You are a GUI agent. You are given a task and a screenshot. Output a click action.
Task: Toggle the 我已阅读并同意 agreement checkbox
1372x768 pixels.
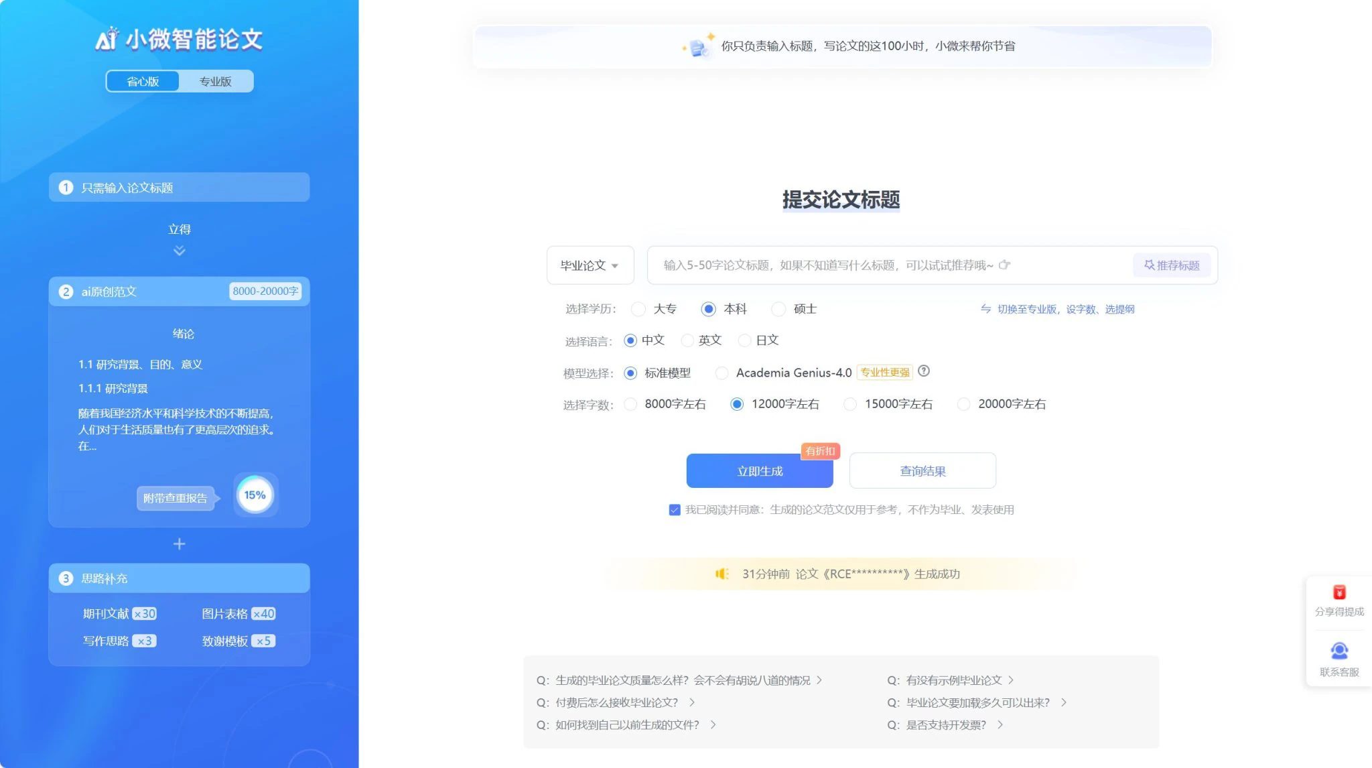click(x=675, y=510)
